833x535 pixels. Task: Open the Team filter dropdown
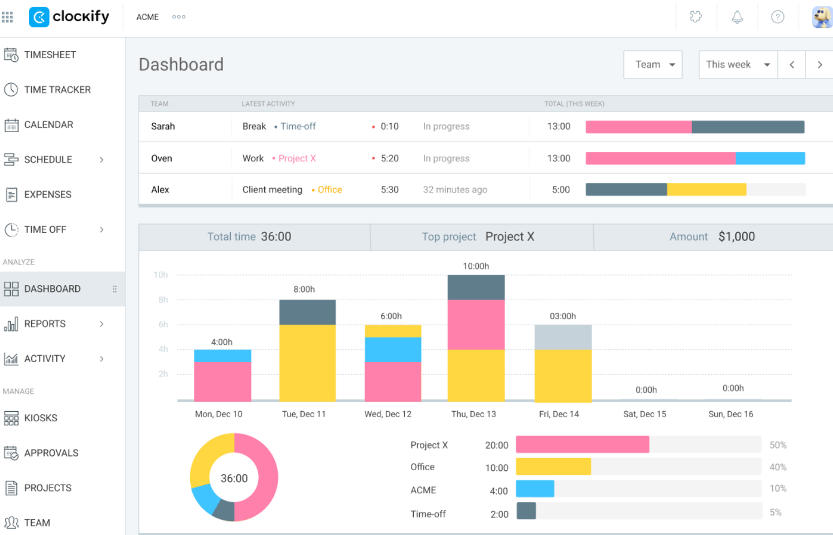(653, 65)
